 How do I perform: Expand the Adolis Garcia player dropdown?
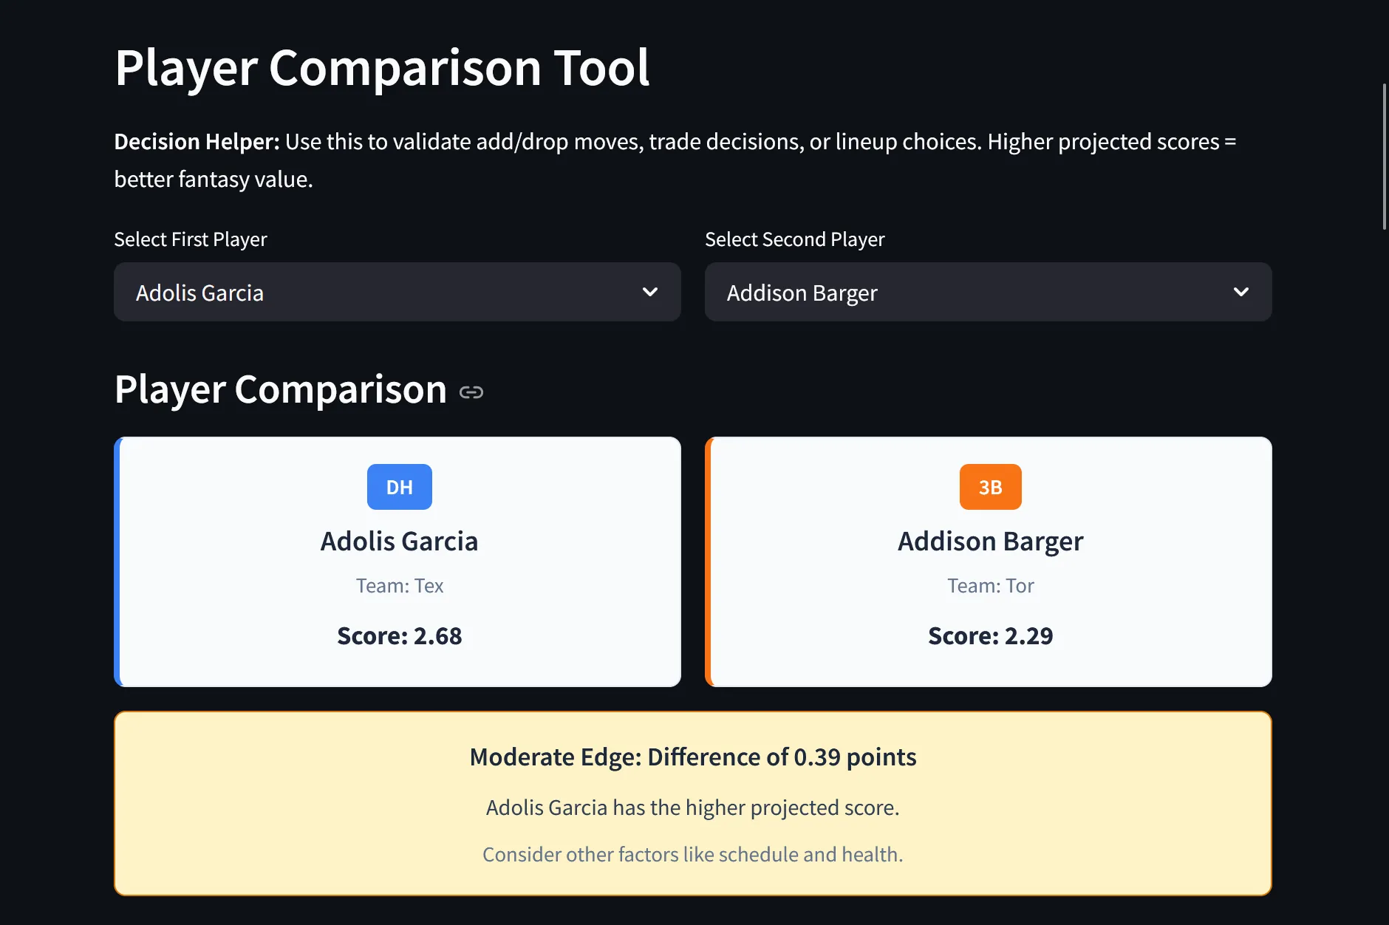pos(397,292)
